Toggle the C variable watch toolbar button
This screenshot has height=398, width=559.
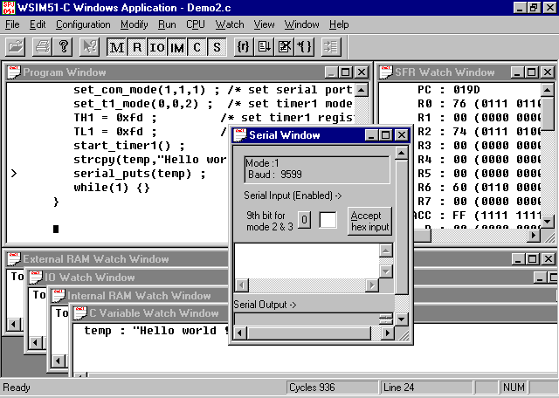pyautogui.click(x=197, y=47)
